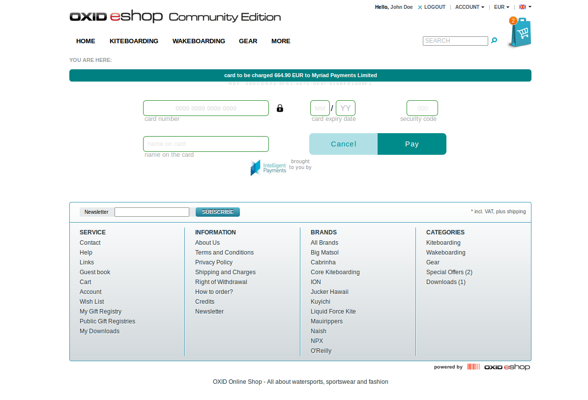Click the newsletter SUBSCRIBE button

pos(218,212)
